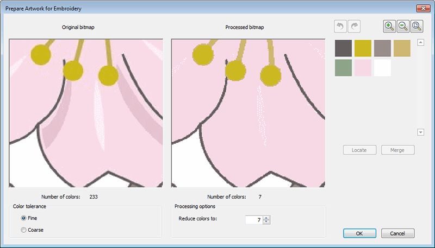Choose the light pink color swatch
435x248 pixels.
363,68
